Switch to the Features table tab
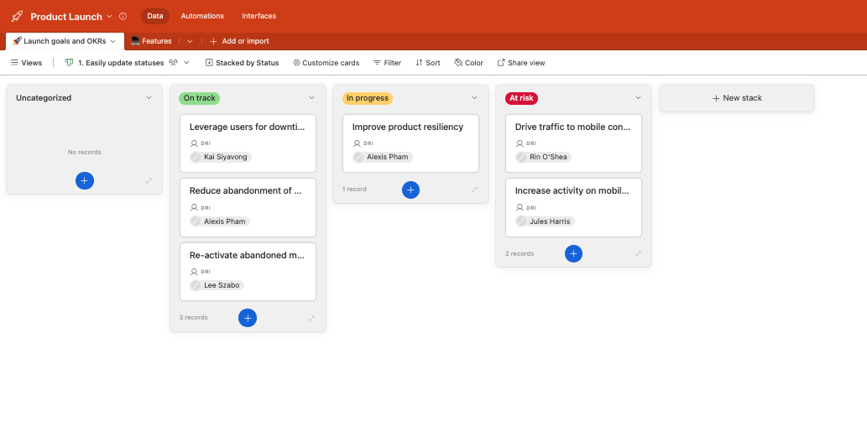Screen dimensions: 867x421 coord(152,41)
